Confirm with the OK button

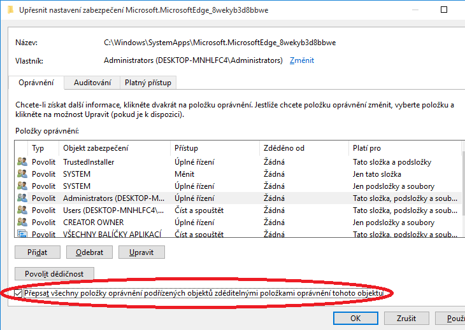coord(355,319)
